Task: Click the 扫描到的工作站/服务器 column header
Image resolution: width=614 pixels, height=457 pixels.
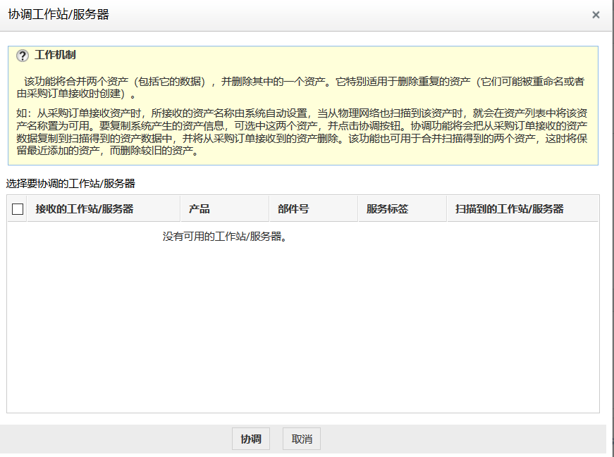Action: tap(509, 209)
